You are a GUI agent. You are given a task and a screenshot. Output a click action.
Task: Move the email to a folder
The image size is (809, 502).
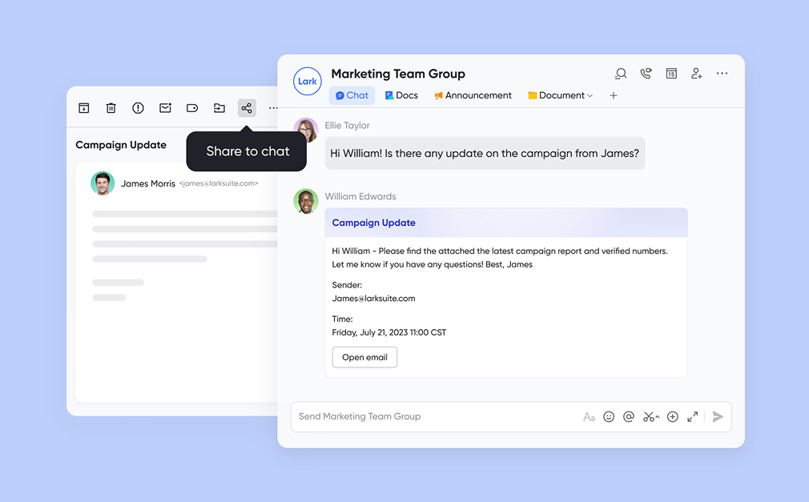(219, 108)
